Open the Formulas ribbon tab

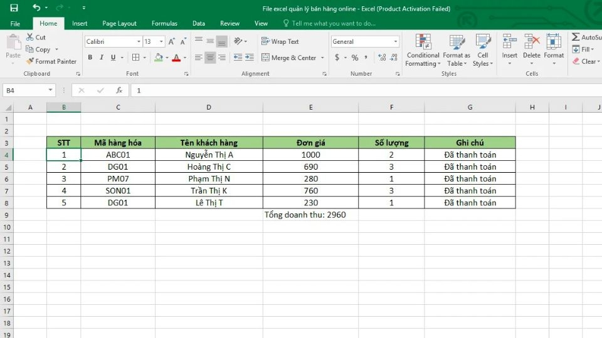click(x=164, y=23)
